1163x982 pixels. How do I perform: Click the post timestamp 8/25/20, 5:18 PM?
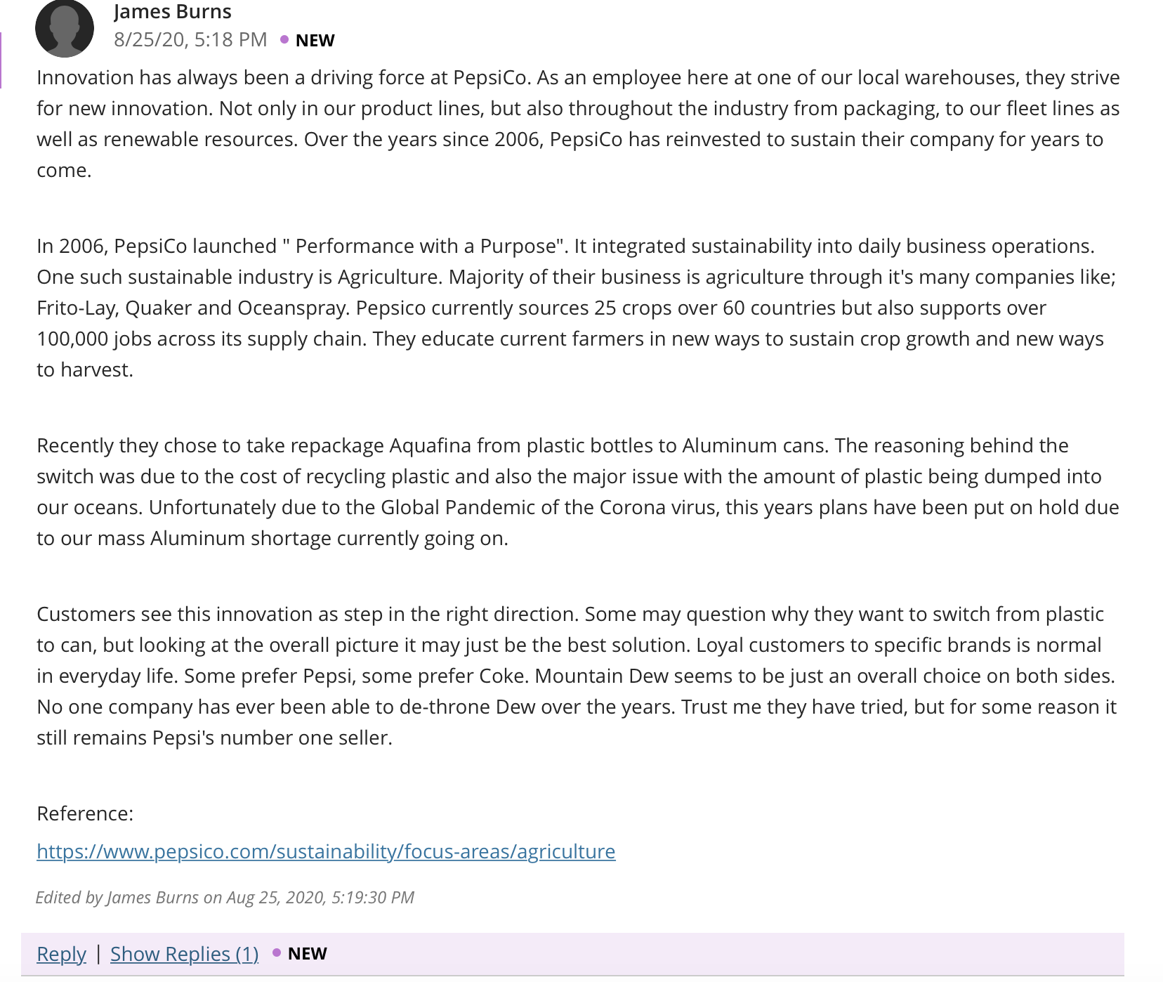click(x=190, y=39)
